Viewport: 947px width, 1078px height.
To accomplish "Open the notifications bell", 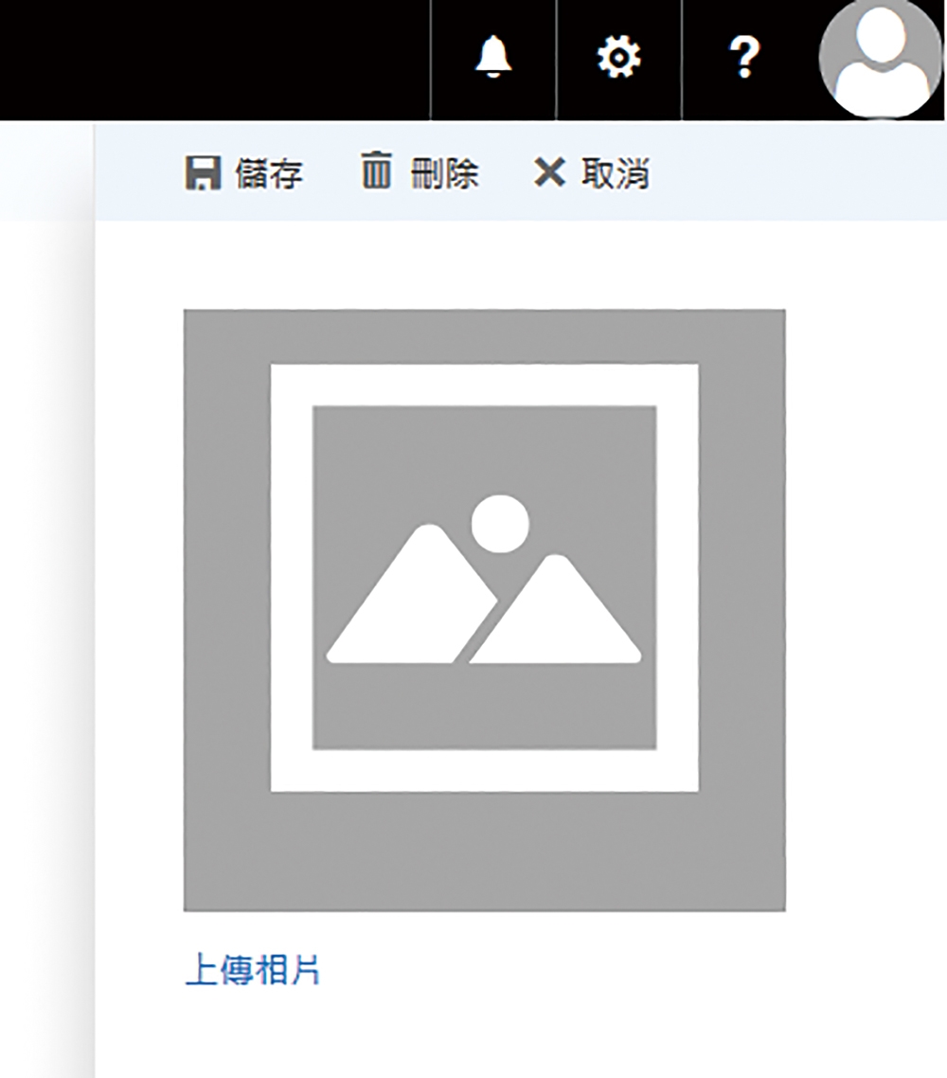I will click(493, 57).
